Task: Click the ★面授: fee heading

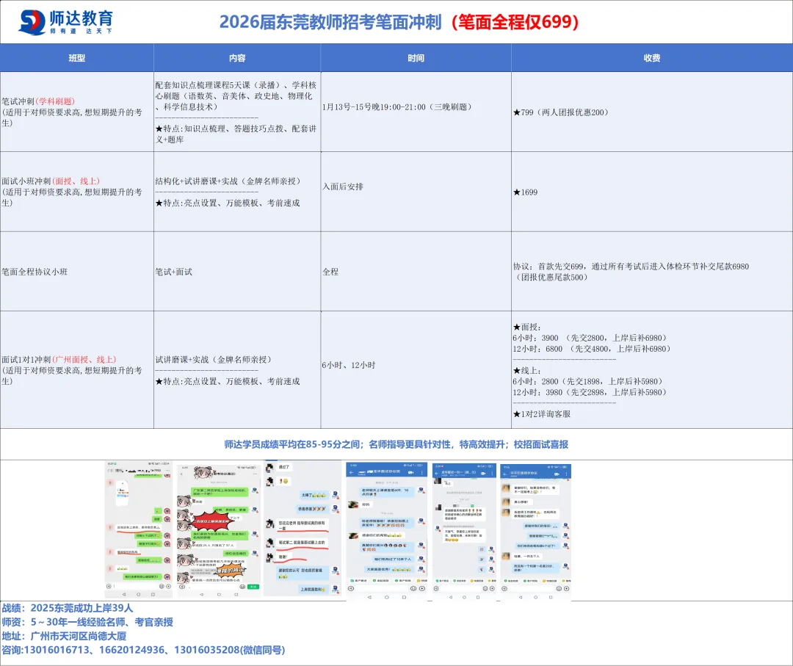Action: (x=526, y=327)
